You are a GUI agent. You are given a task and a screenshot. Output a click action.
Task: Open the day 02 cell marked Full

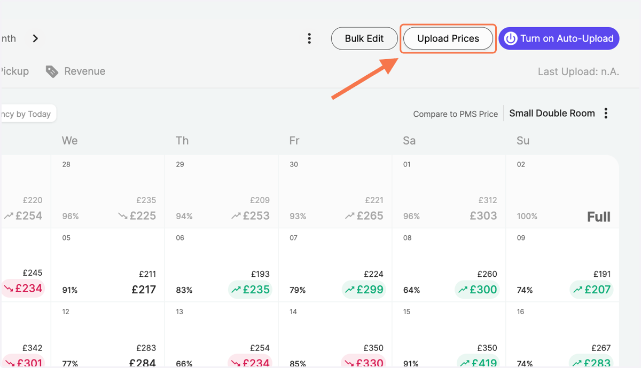coord(562,191)
